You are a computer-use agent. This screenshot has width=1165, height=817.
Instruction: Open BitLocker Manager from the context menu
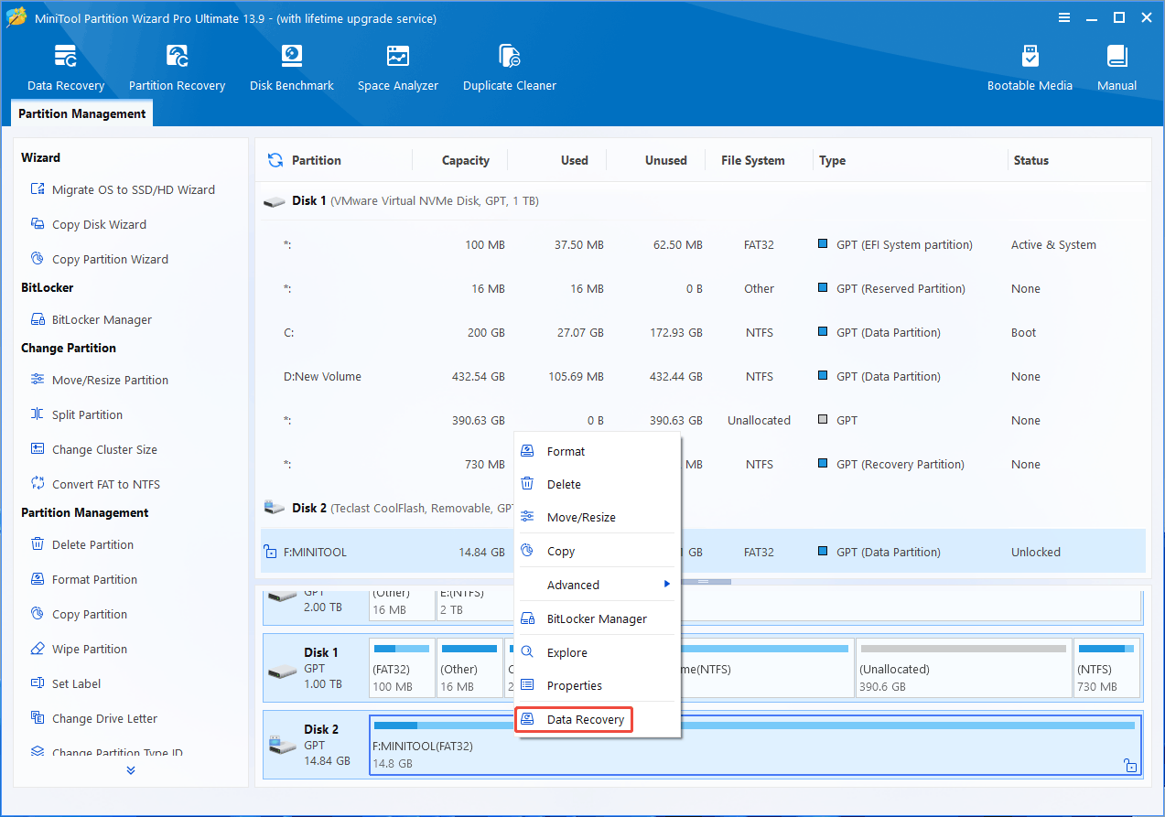[598, 618]
